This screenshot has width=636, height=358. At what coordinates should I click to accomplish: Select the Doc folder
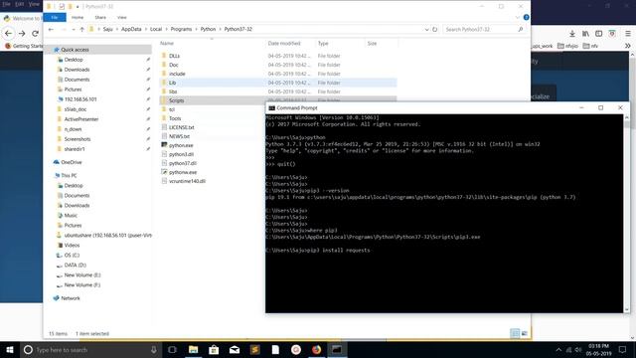(x=173, y=65)
